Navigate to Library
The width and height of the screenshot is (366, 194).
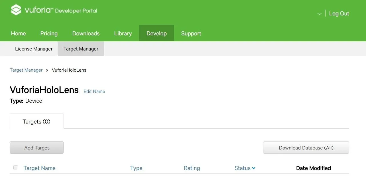pos(123,33)
